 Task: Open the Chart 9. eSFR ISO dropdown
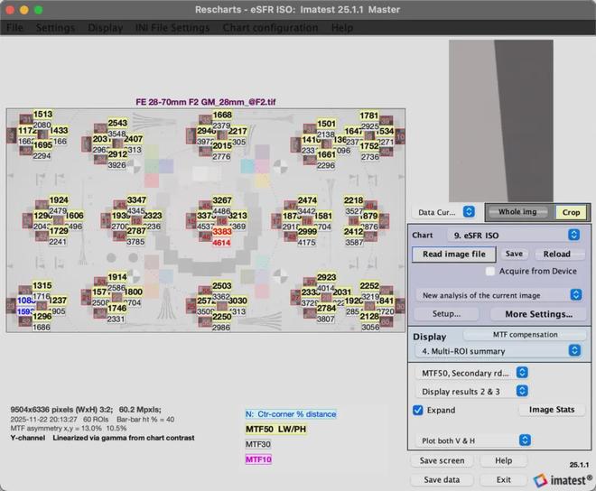click(x=514, y=236)
